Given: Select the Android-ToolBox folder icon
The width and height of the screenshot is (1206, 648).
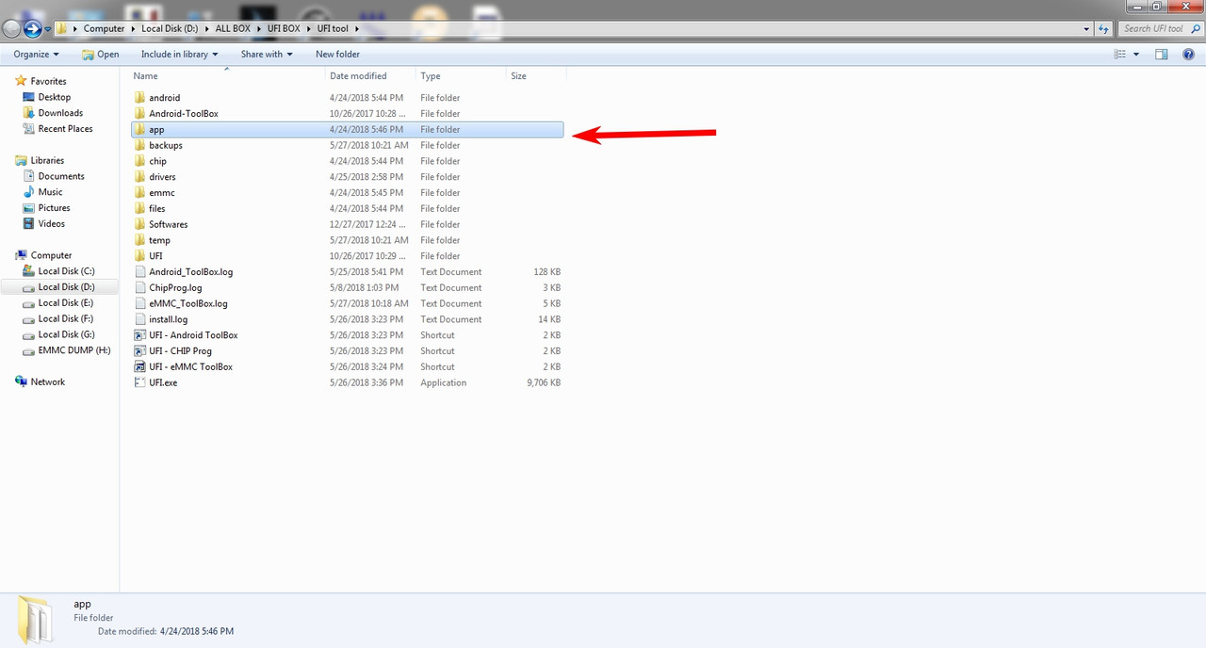Looking at the screenshot, I should point(139,114).
